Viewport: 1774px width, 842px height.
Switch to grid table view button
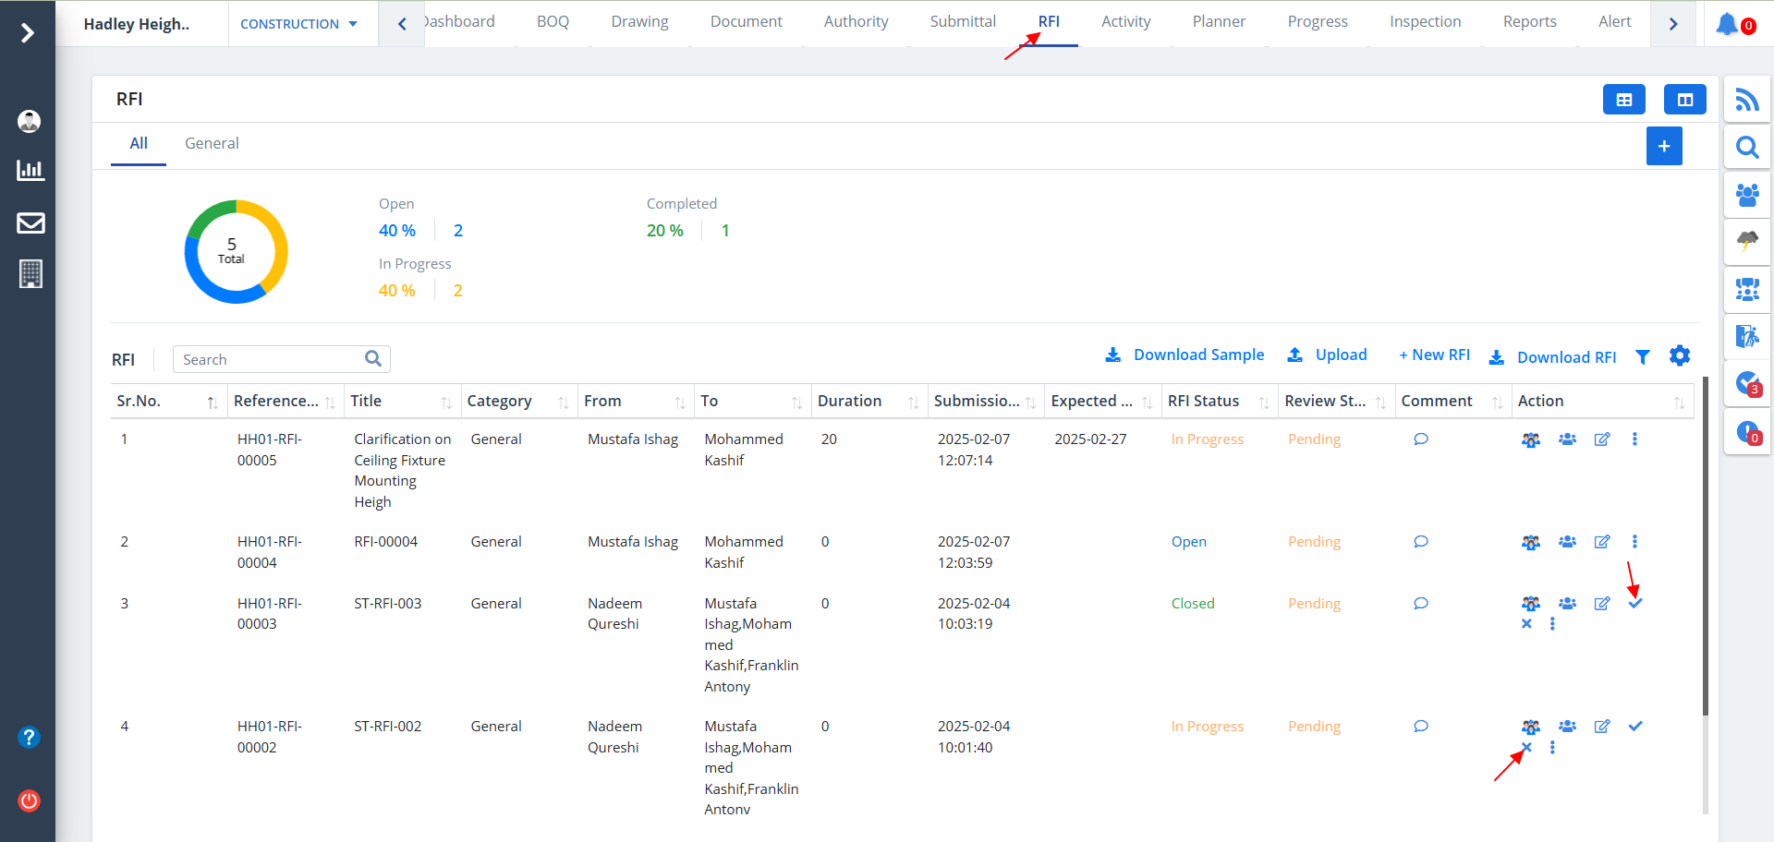1623,100
